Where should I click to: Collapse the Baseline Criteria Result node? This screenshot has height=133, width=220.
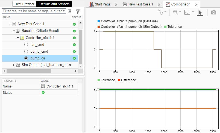click(x=14, y=31)
